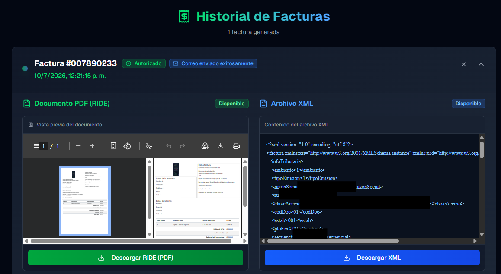Click the <infoTributaria> XML tag
The width and height of the screenshot is (501, 274).
point(286,161)
